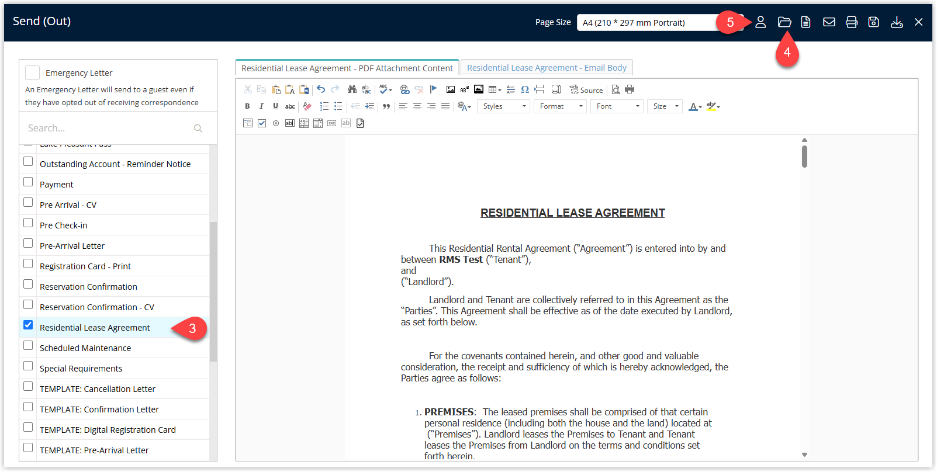Open the Font dropdown
Viewport: 937px width, 472px height.
617,106
